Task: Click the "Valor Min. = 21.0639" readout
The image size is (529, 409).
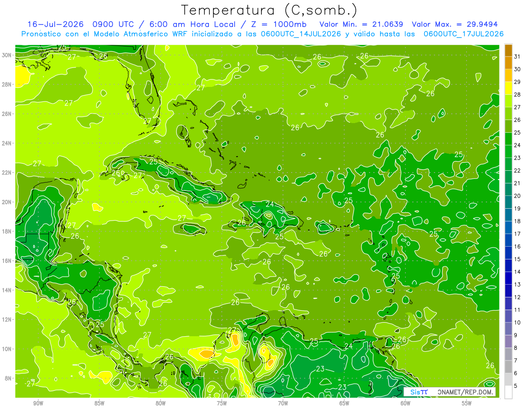Action: tap(361, 24)
